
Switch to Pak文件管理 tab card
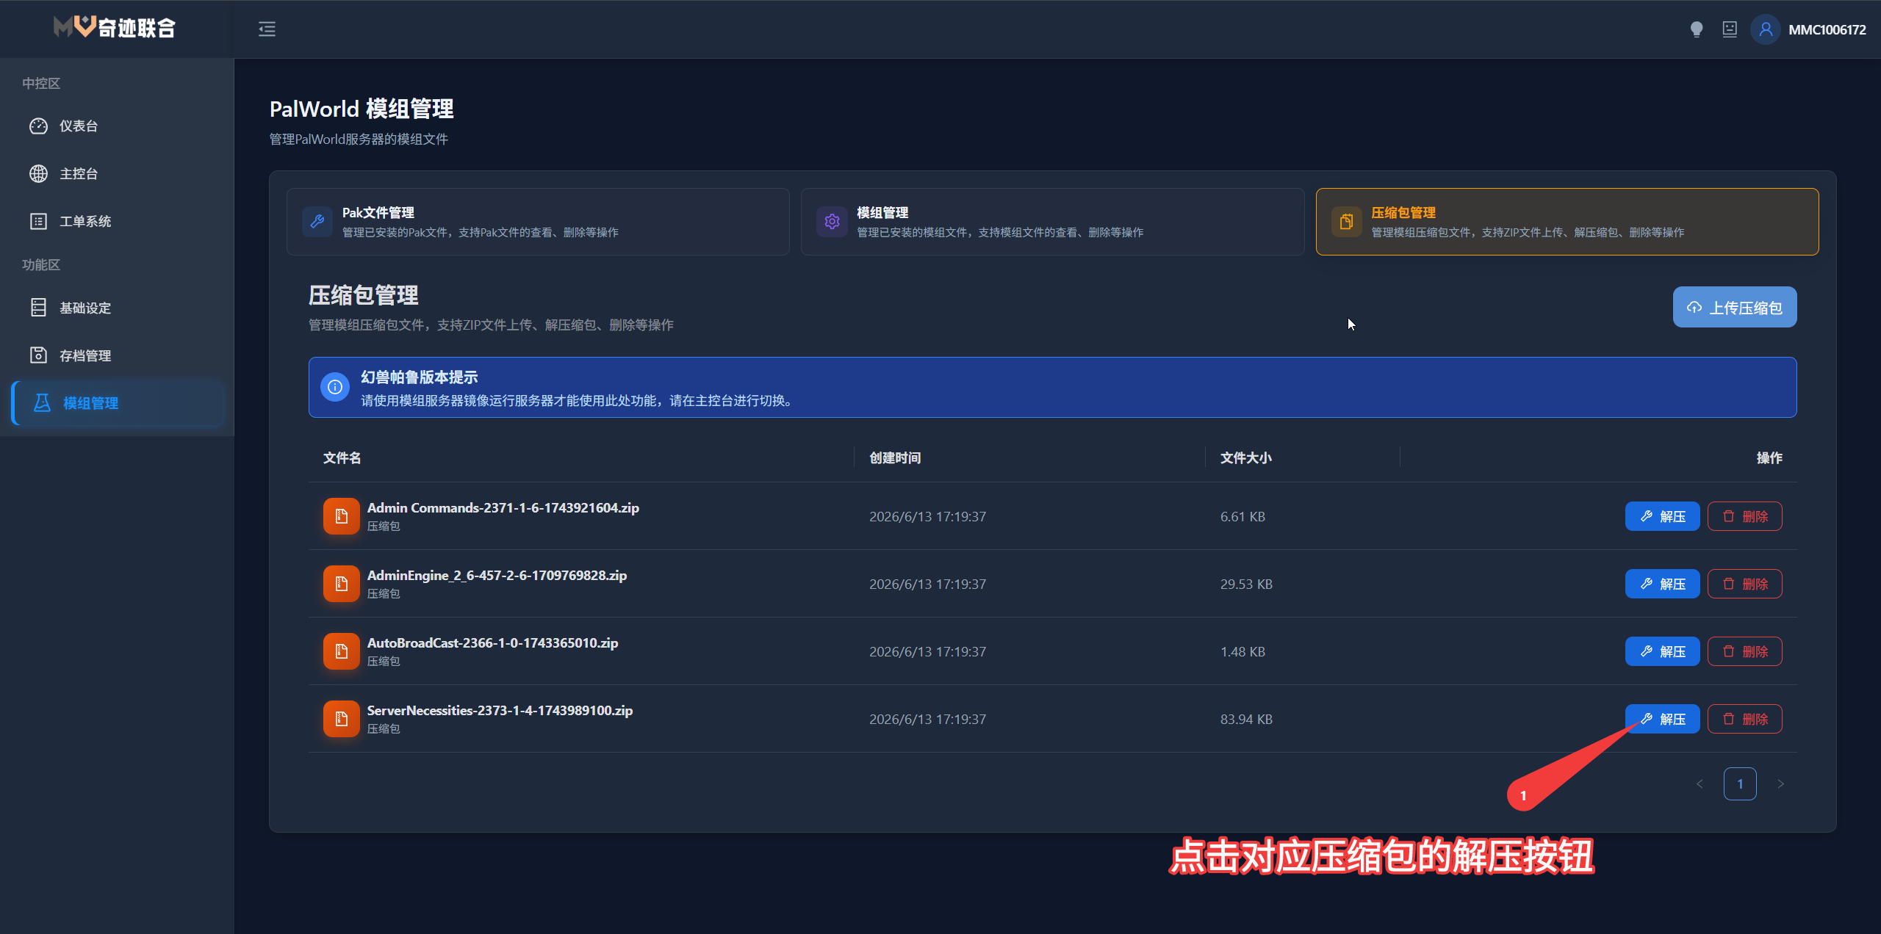[x=538, y=222]
